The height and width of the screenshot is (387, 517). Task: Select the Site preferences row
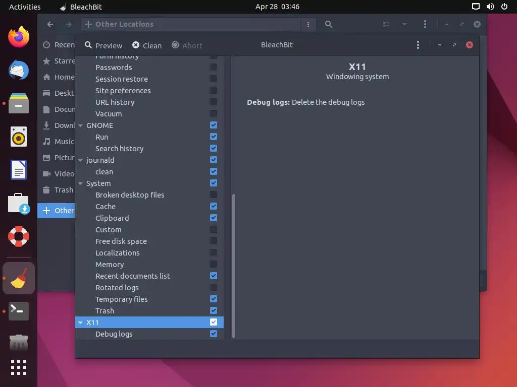click(149, 91)
